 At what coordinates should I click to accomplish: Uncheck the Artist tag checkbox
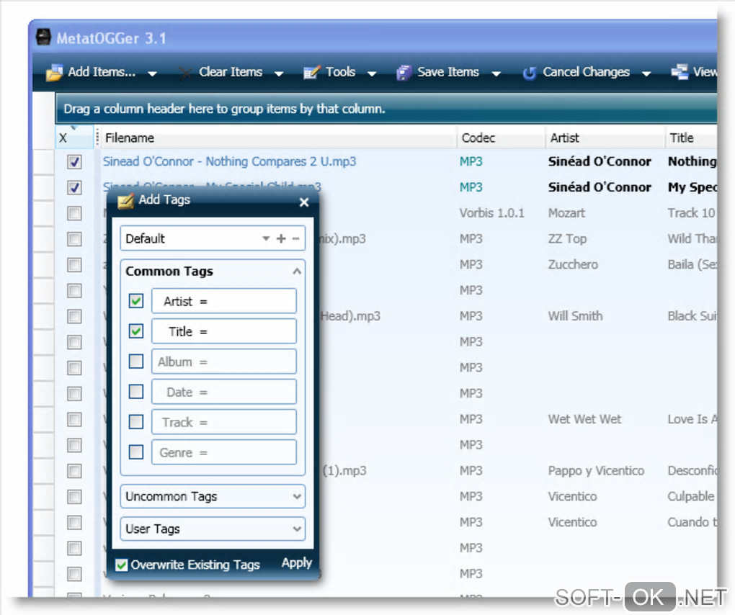[x=136, y=301]
